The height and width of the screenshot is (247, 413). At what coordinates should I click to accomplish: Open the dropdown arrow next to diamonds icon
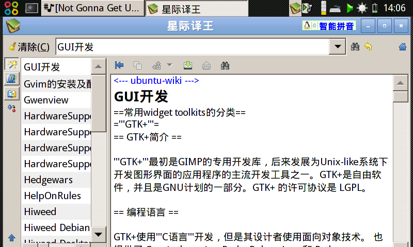[x=170, y=65]
